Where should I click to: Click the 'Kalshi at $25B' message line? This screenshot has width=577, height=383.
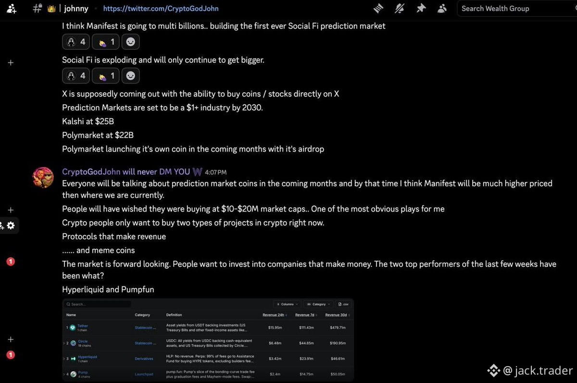pos(88,121)
